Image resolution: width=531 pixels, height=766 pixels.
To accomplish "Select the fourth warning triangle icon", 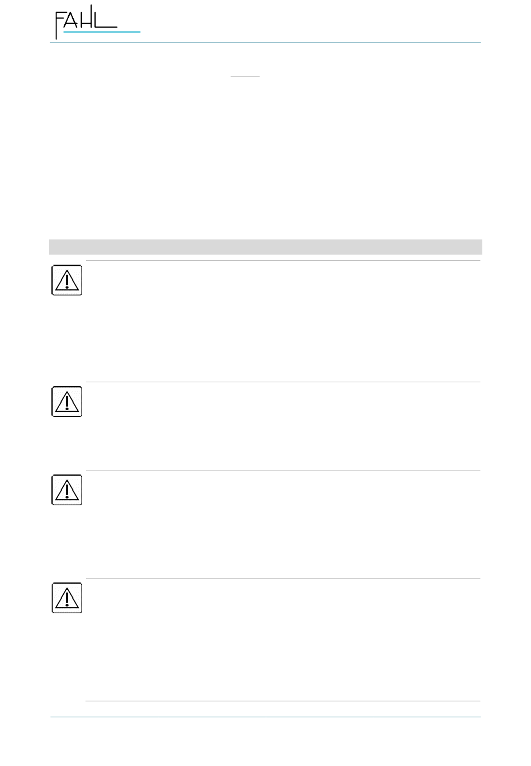I will tap(67, 598).
